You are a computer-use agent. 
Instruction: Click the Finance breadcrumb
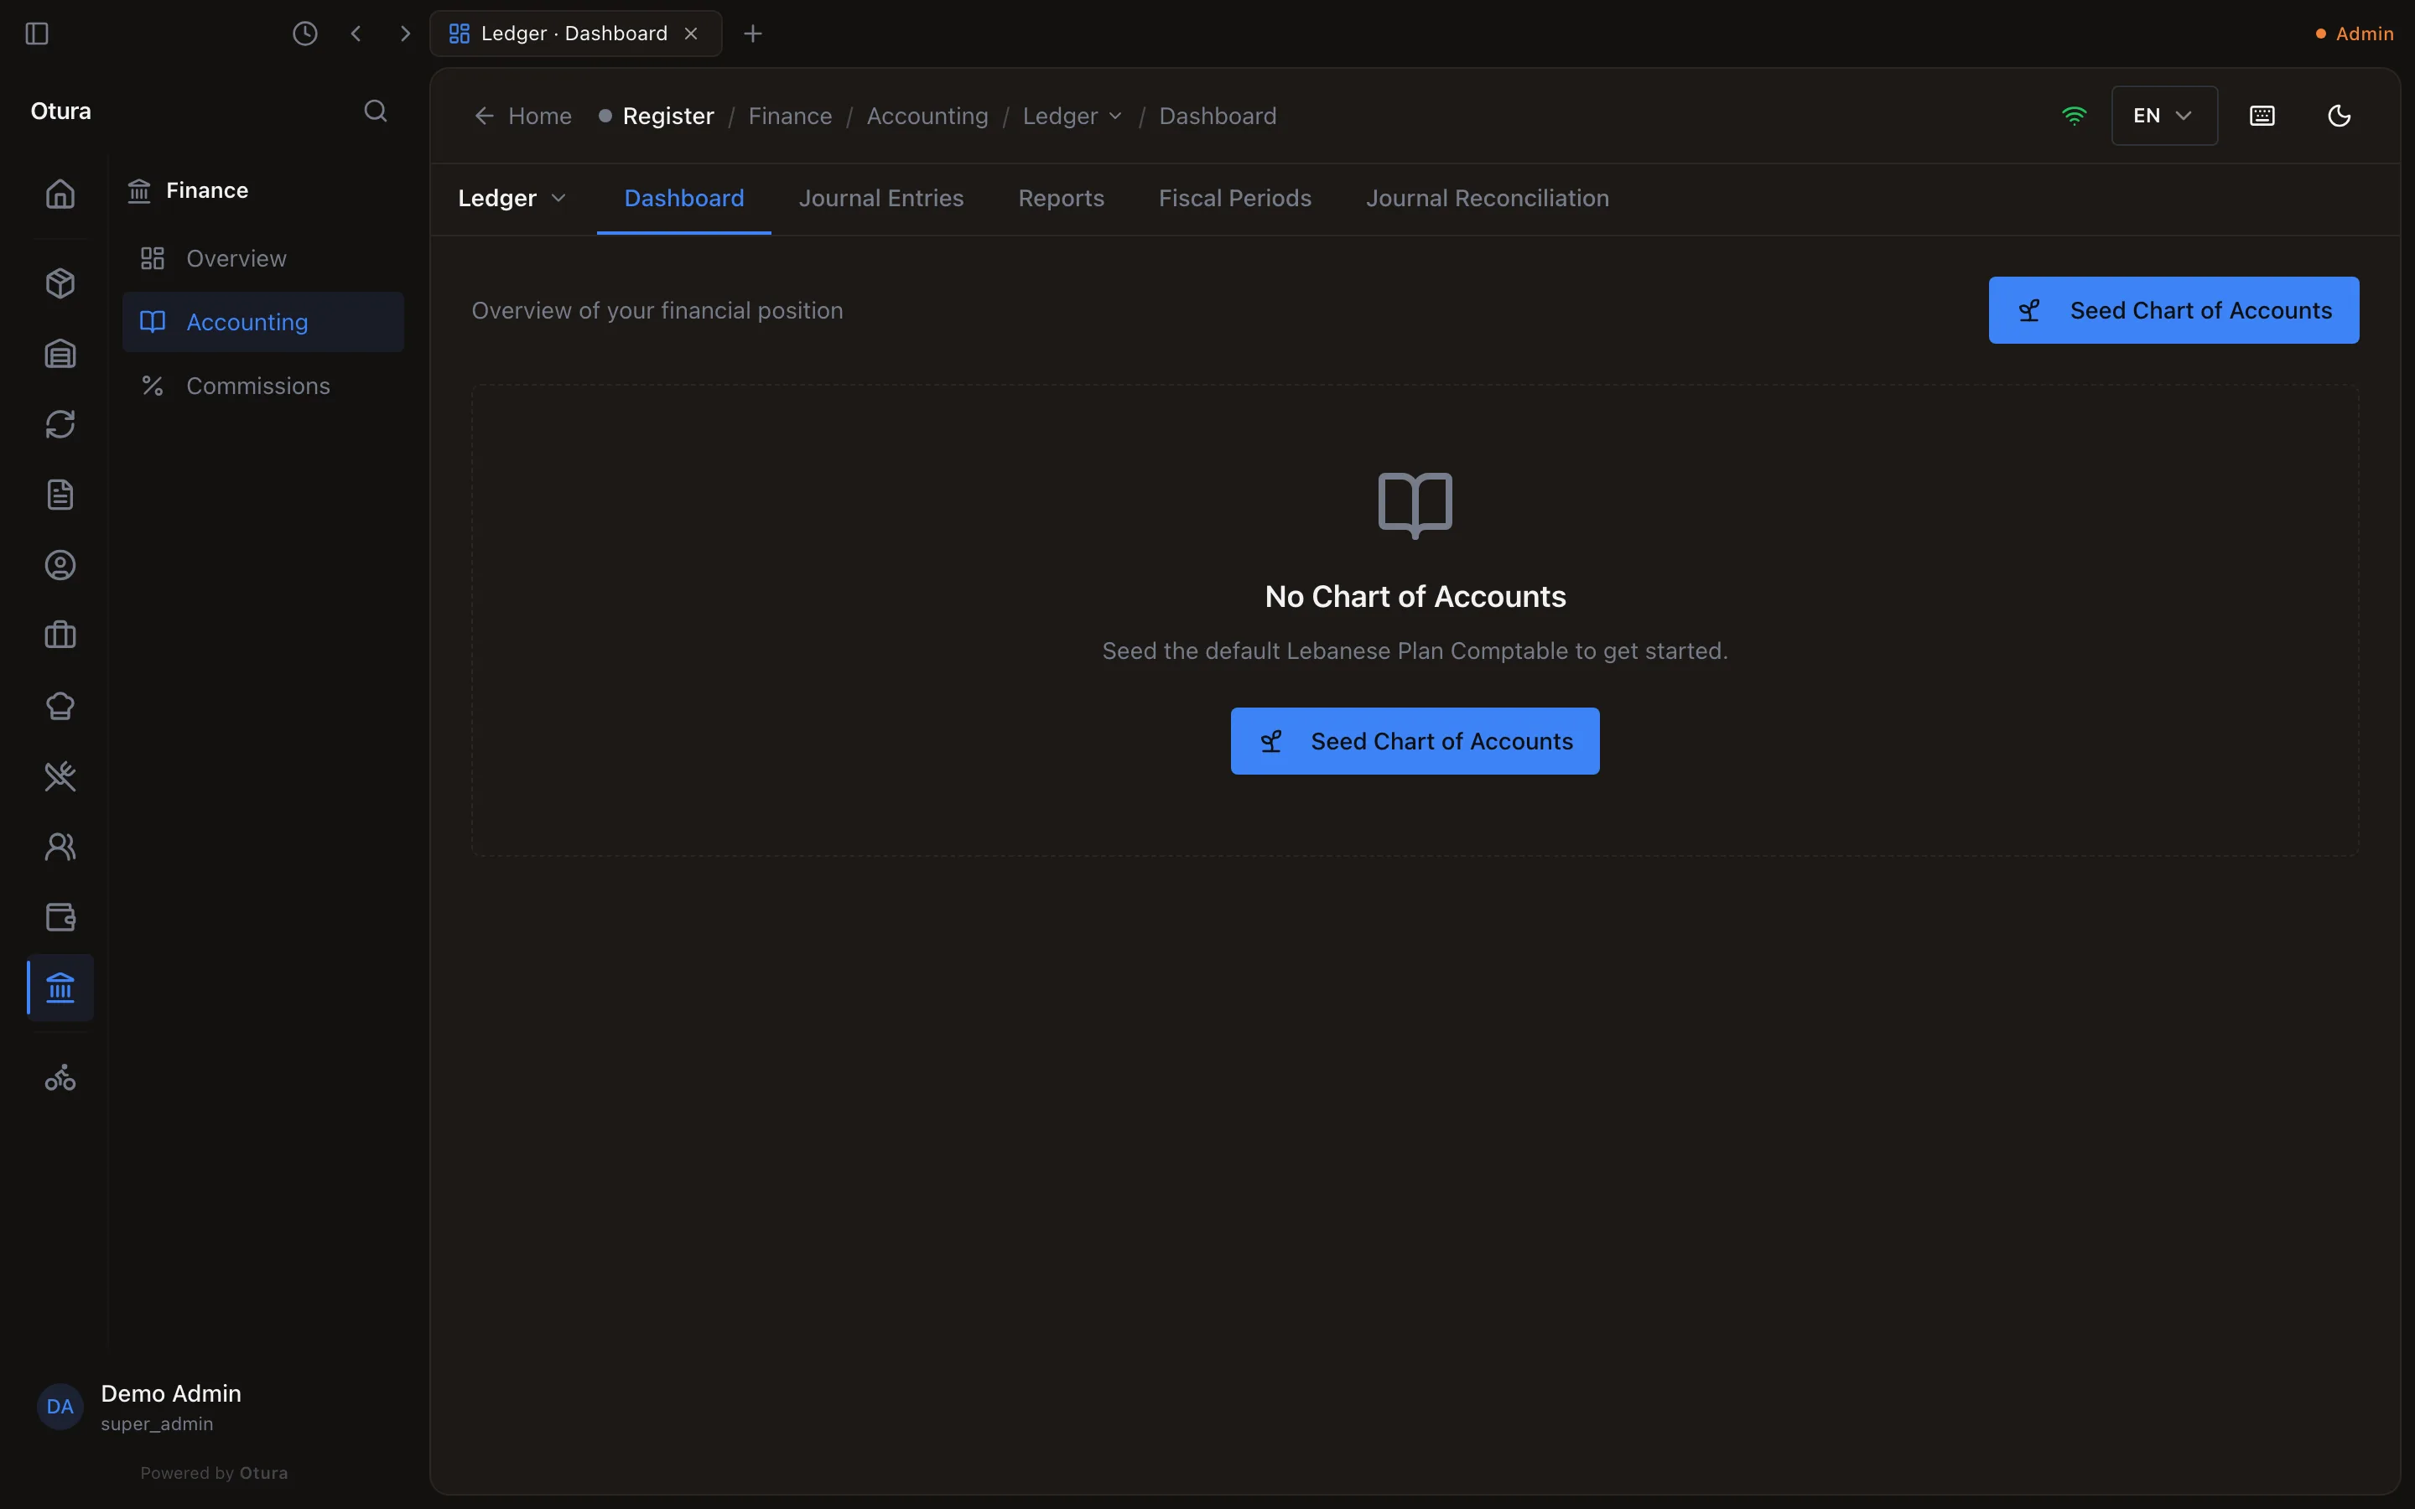tap(789, 117)
